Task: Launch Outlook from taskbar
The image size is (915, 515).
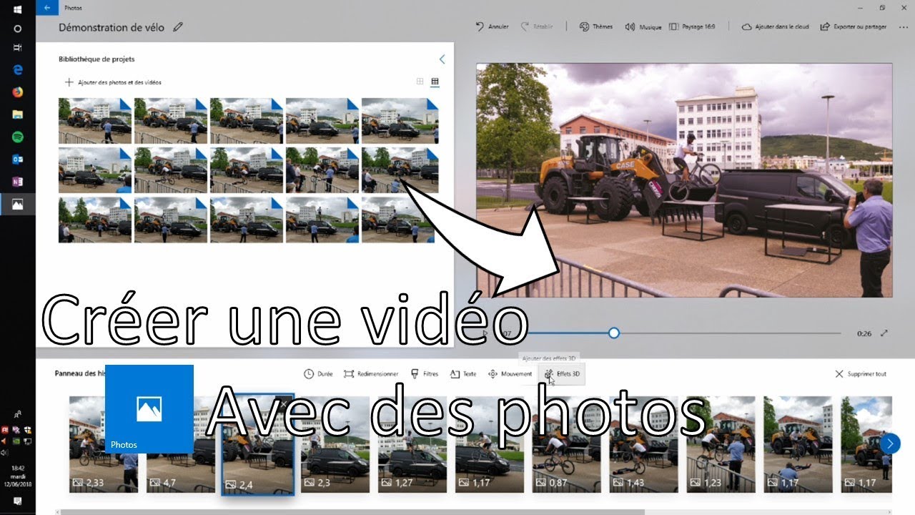Action: click(x=18, y=159)
